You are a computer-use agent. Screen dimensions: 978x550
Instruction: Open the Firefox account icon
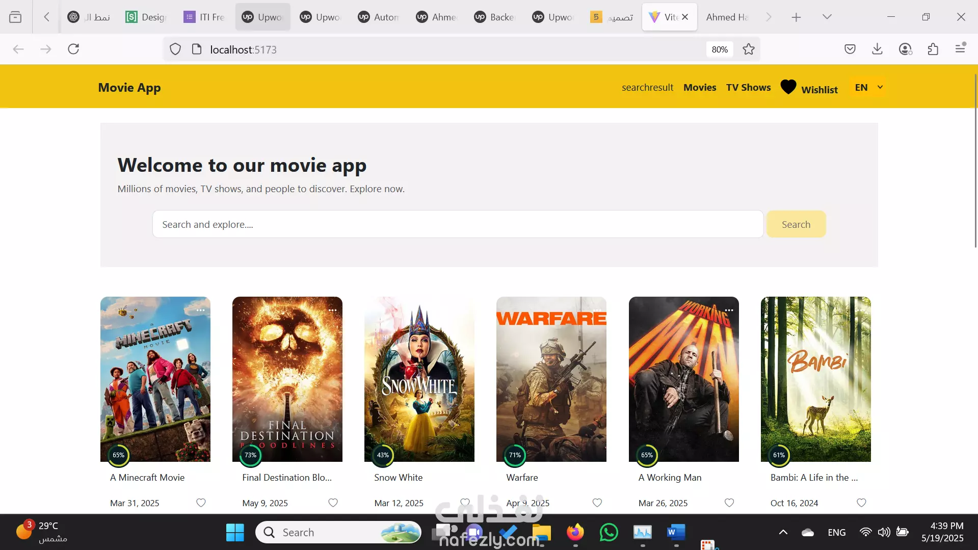tap(905, 49)
